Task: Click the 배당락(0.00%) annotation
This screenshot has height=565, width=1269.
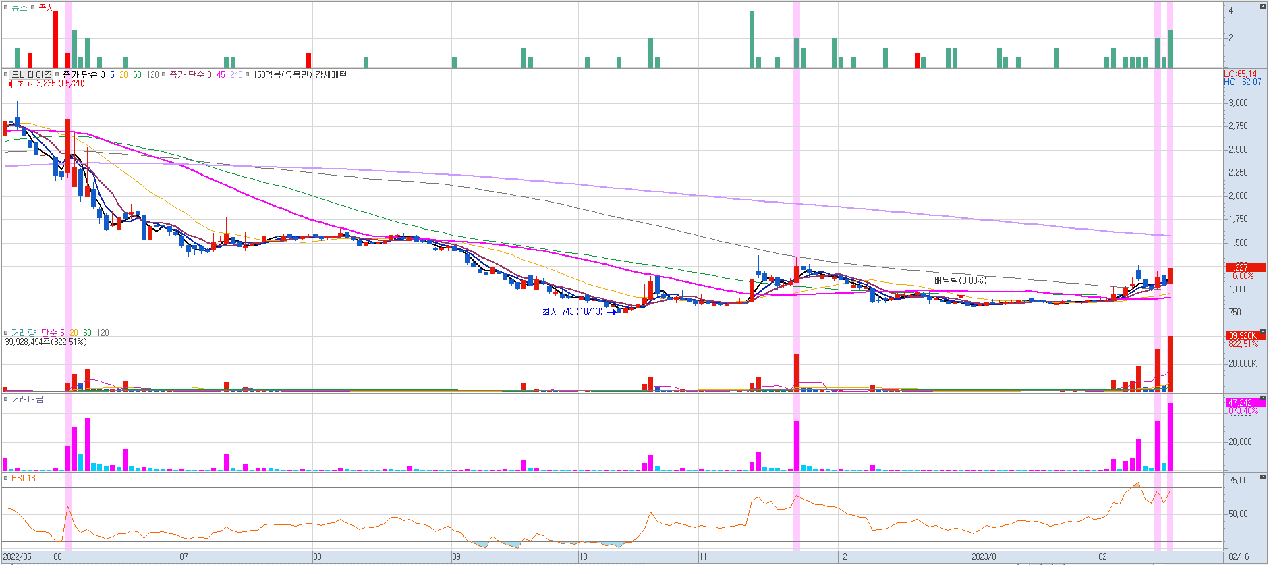Action: [960, 280]
